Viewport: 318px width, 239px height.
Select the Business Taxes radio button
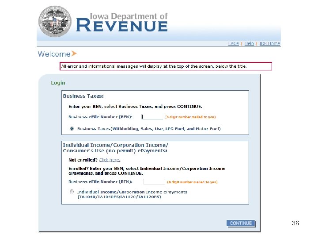pyautogui.click(x=72, y=128)
